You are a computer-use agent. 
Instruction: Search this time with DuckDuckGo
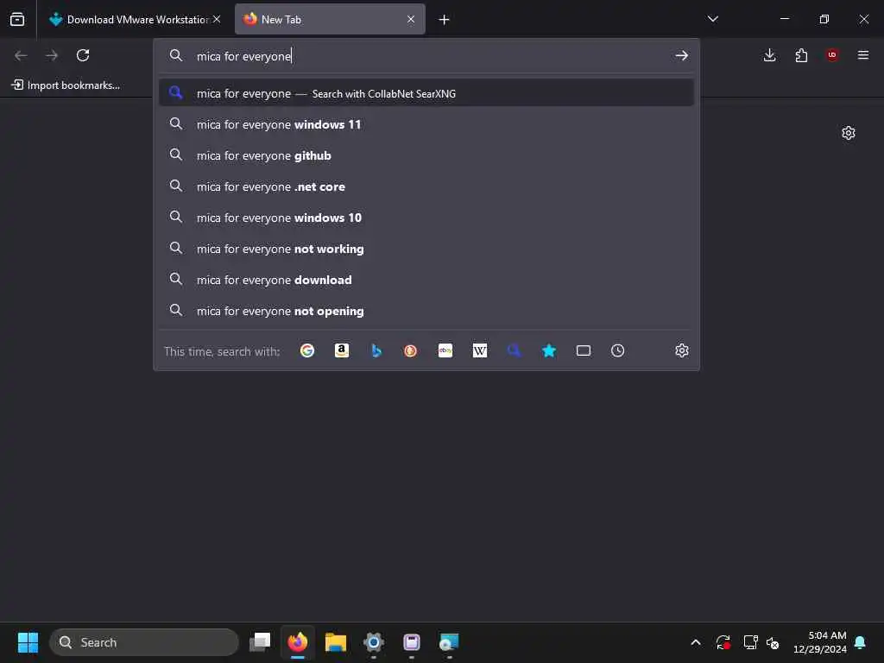click(x=410, y=350)
